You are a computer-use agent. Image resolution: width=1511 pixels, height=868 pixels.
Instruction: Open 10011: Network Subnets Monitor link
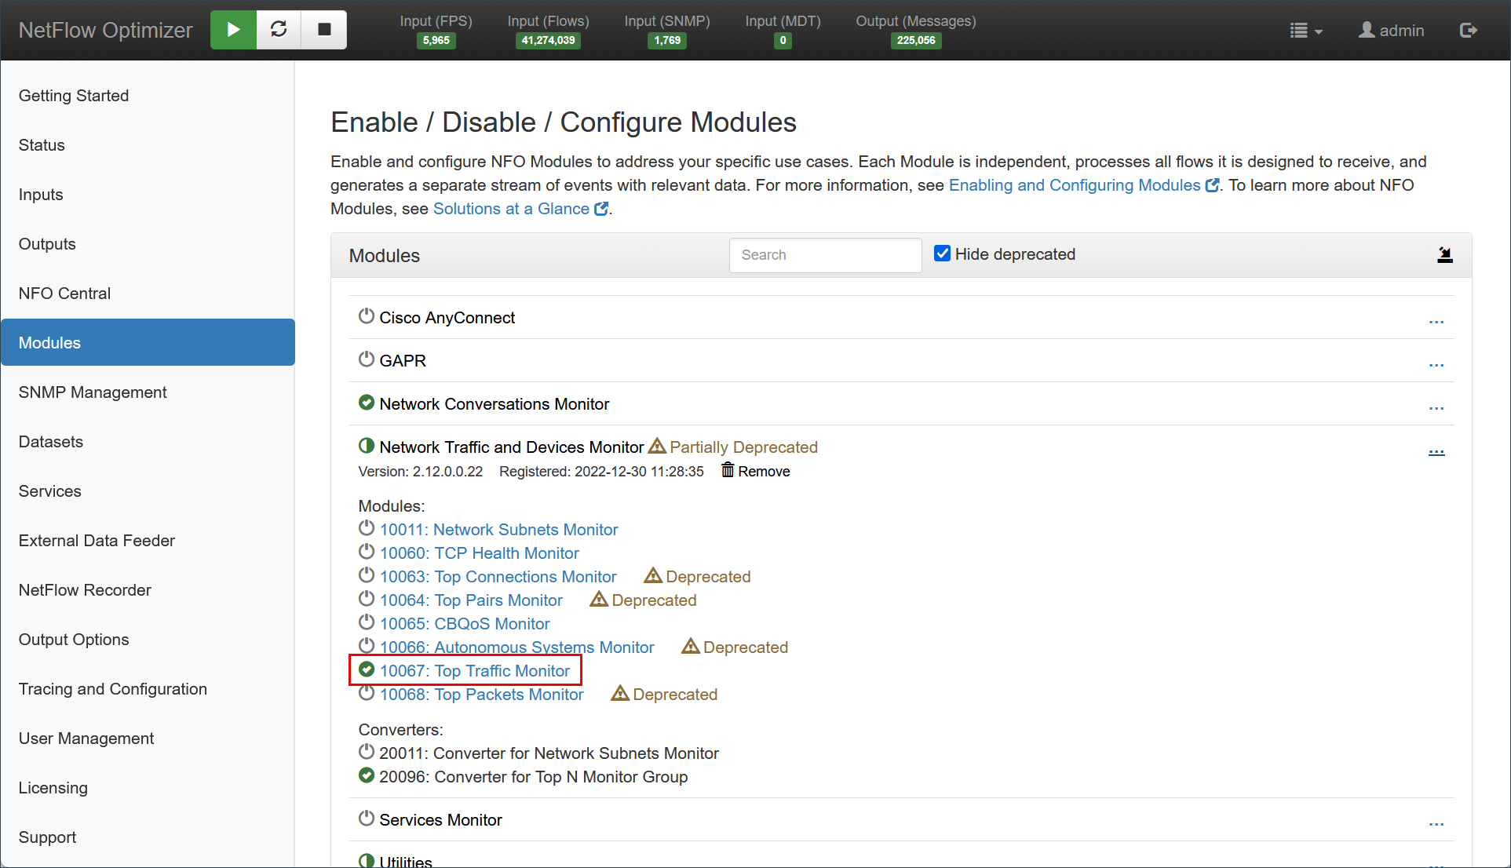(x=498, y=530)
